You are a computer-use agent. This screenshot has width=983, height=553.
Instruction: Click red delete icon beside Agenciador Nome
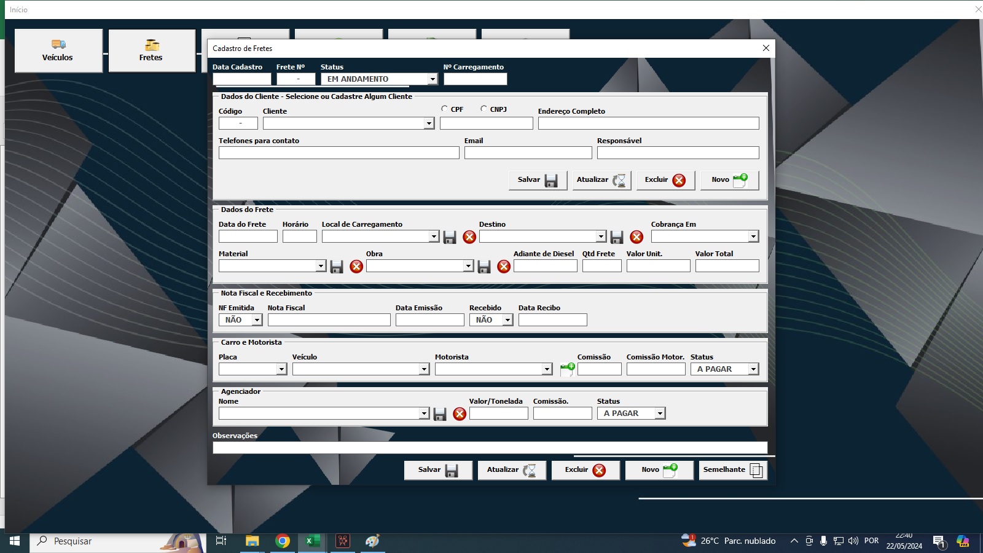(460, 414)
